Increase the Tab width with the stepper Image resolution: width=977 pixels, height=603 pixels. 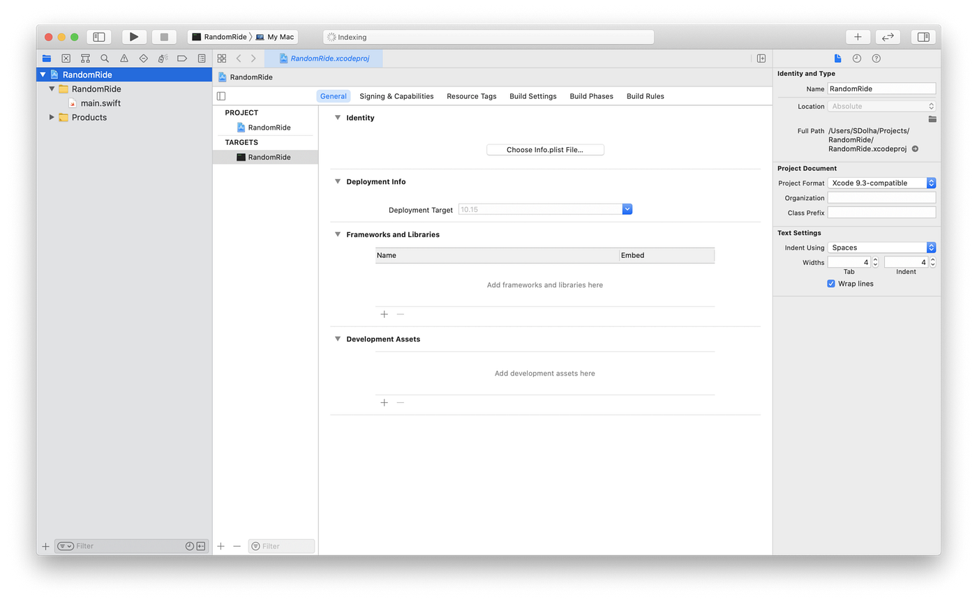tap(874, 259)
